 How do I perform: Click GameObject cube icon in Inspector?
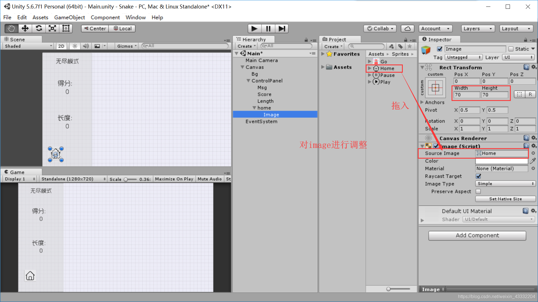[x=426, y=50]
